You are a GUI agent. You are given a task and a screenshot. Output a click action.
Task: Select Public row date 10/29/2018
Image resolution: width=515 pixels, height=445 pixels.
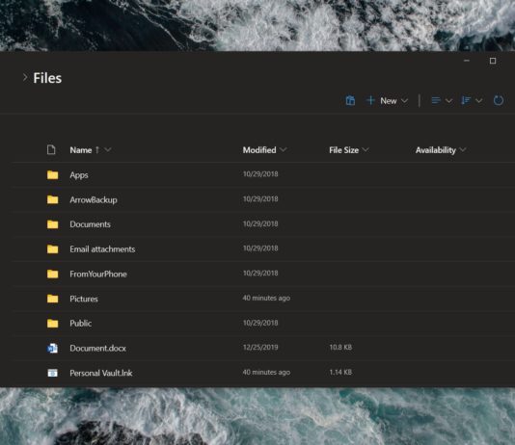tap(260, 323)
